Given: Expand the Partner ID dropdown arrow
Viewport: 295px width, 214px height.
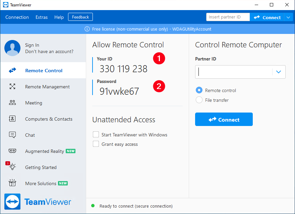Looking at the screenshot, I should point(278,72).
